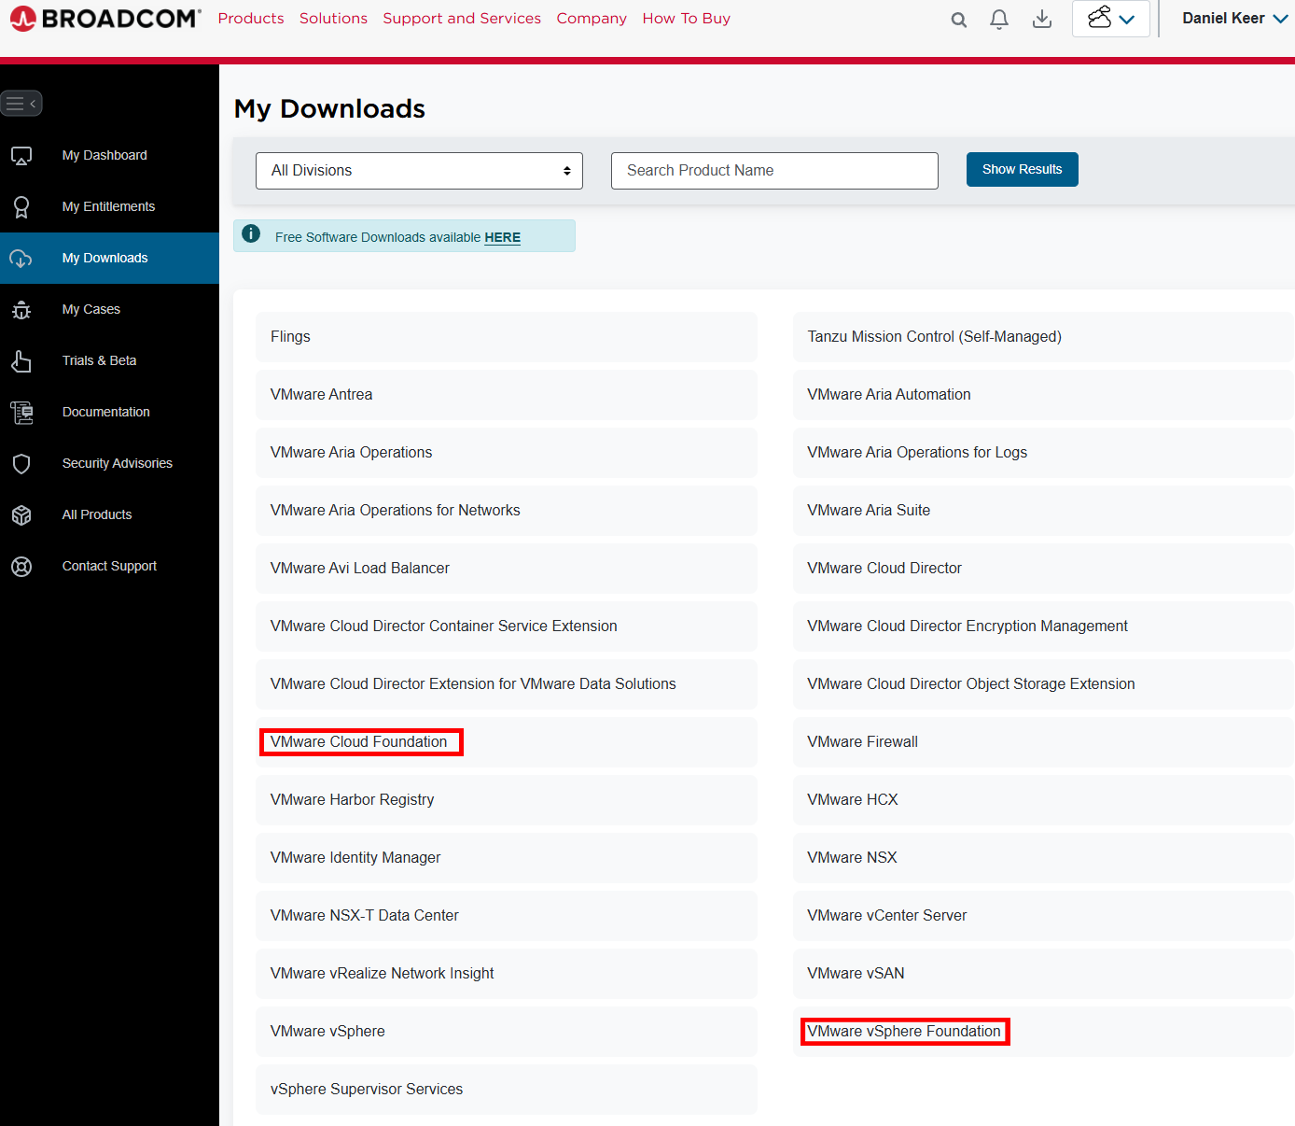Open VMware vRealize Network Insight

[507, 974]
